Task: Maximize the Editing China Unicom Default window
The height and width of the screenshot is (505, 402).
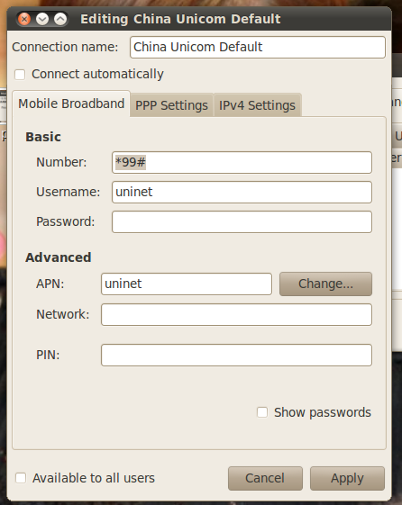Action: coord(60,19)
